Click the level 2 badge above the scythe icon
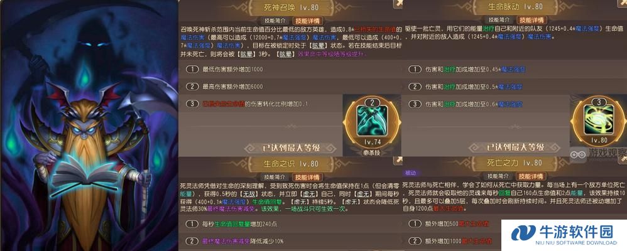This screenshot has width=627, height=251. coord(372,103)
